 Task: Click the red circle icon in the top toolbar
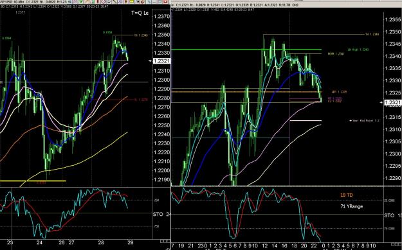pyautogui.click(x=104, y=1)
